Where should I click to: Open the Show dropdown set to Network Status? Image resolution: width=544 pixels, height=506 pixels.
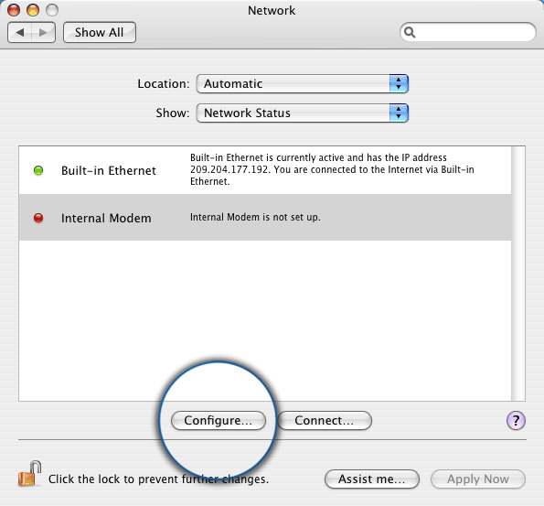pos(303,113)
